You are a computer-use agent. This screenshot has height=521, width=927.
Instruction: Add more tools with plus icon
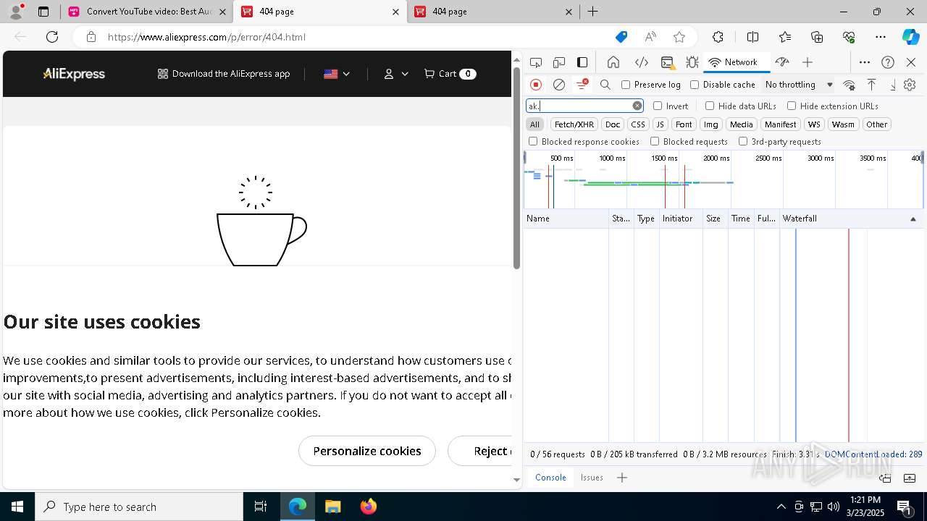pyautogui.click(x=808, y=62)
